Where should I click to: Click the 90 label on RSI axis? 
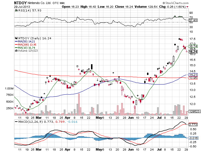(191, 13)
